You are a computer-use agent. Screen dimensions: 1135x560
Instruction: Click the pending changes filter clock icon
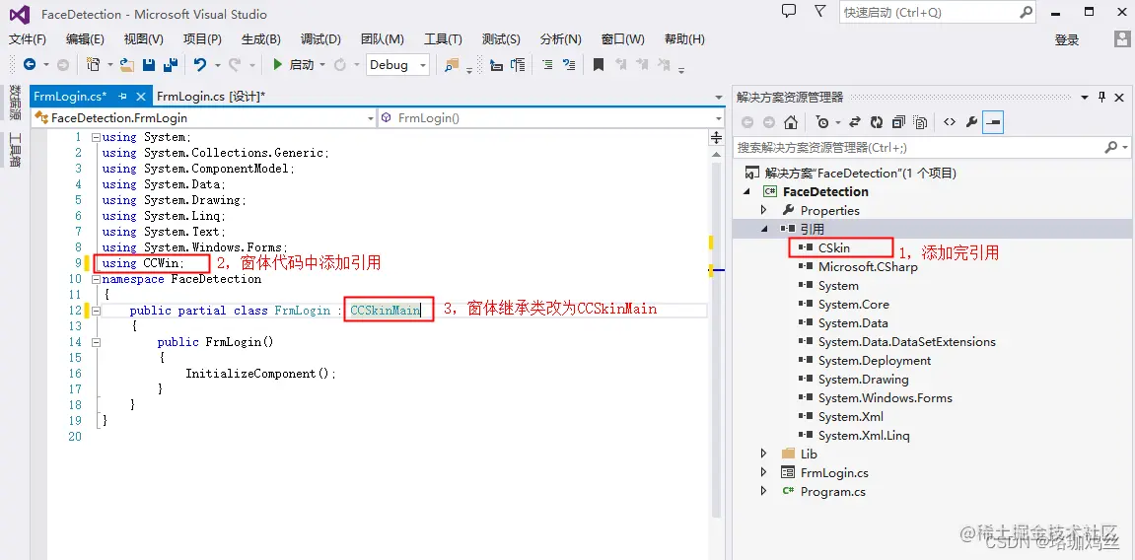point(822,122)
